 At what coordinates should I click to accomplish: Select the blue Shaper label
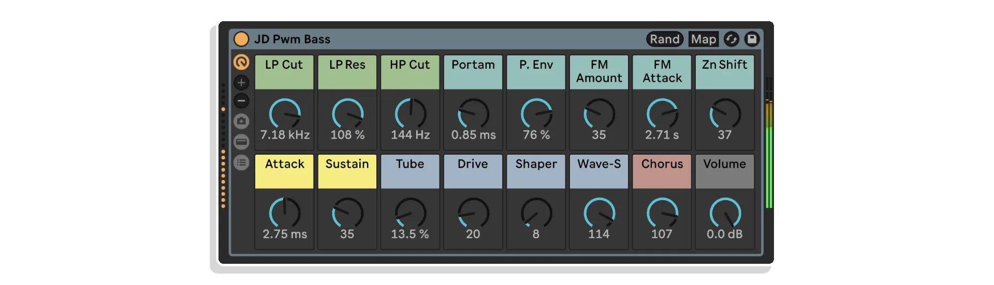(x=536, y=172)
